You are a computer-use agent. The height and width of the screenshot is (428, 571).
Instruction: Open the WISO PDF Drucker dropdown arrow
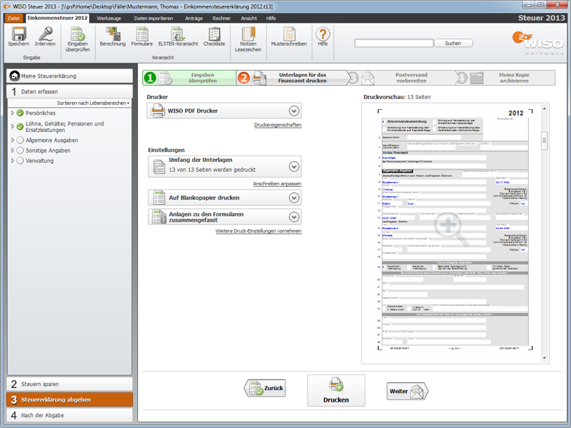294,111
